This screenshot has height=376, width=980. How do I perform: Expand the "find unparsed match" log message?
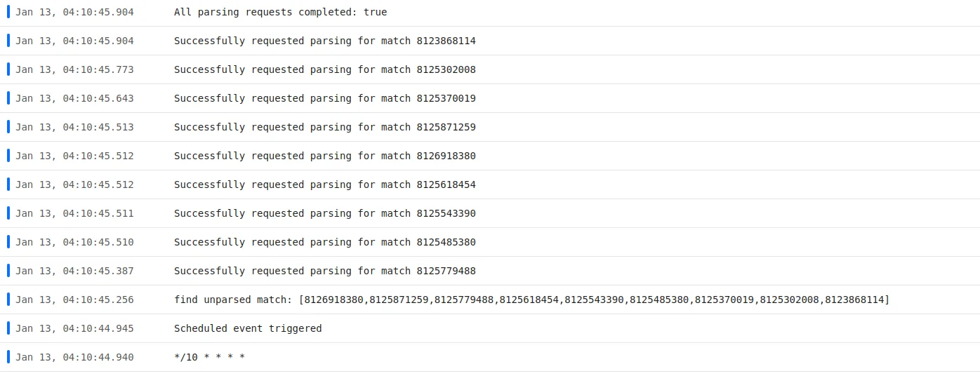(x=531, y=300)
